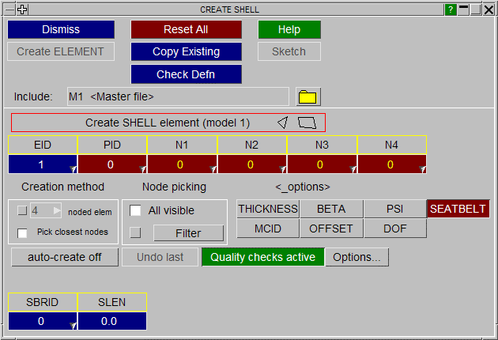This screenshot has width=498, height=340.
Task: Click the quadrilateral shell shape icon
Action: click(x=307, y=123)
